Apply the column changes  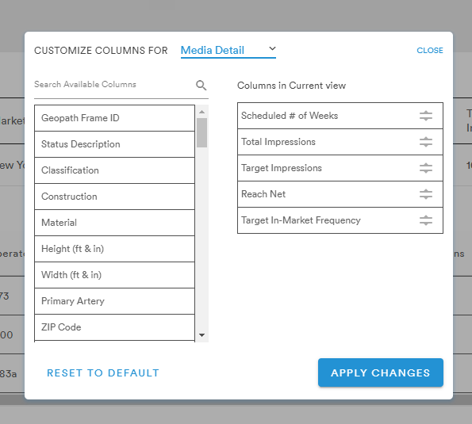[381, 372]
